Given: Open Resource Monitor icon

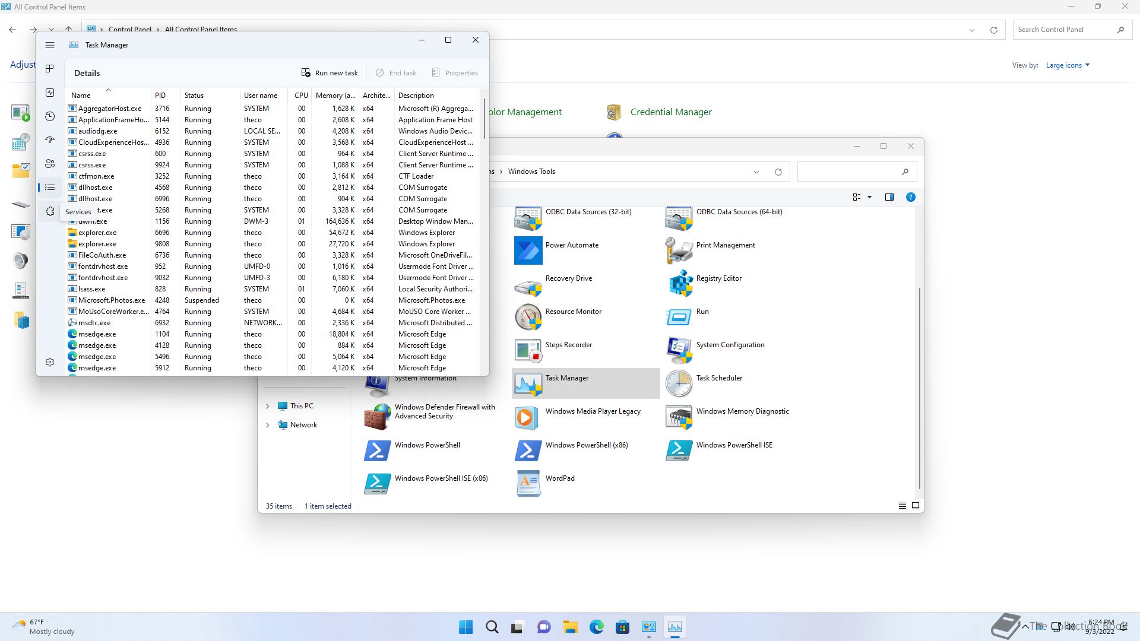Looking at the screenshot, I should (528, 317).
